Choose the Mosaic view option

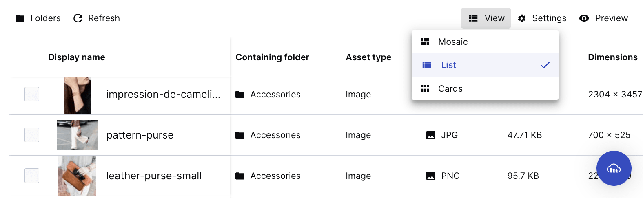[485, 42]
